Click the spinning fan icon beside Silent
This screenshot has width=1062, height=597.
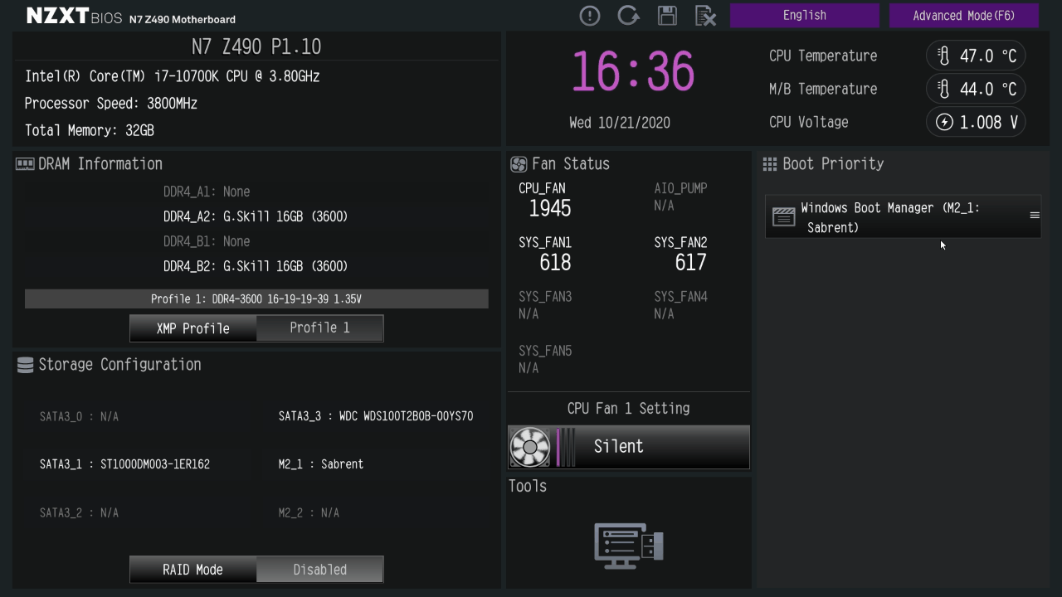coord(529,447)
